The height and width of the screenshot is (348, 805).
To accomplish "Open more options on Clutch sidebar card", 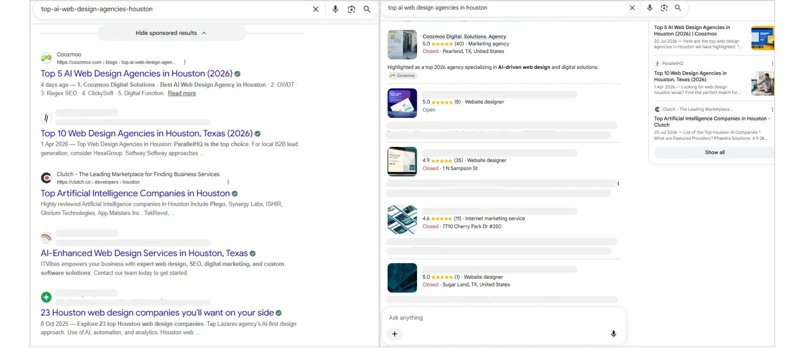I will point(772,109).
